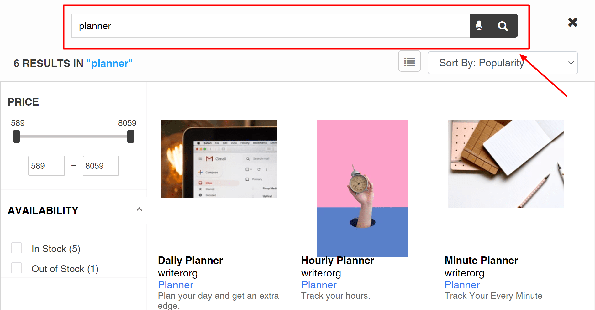Open the Daily Planner product image
This screenshot has height=310, width=595.
pos(219,159)
